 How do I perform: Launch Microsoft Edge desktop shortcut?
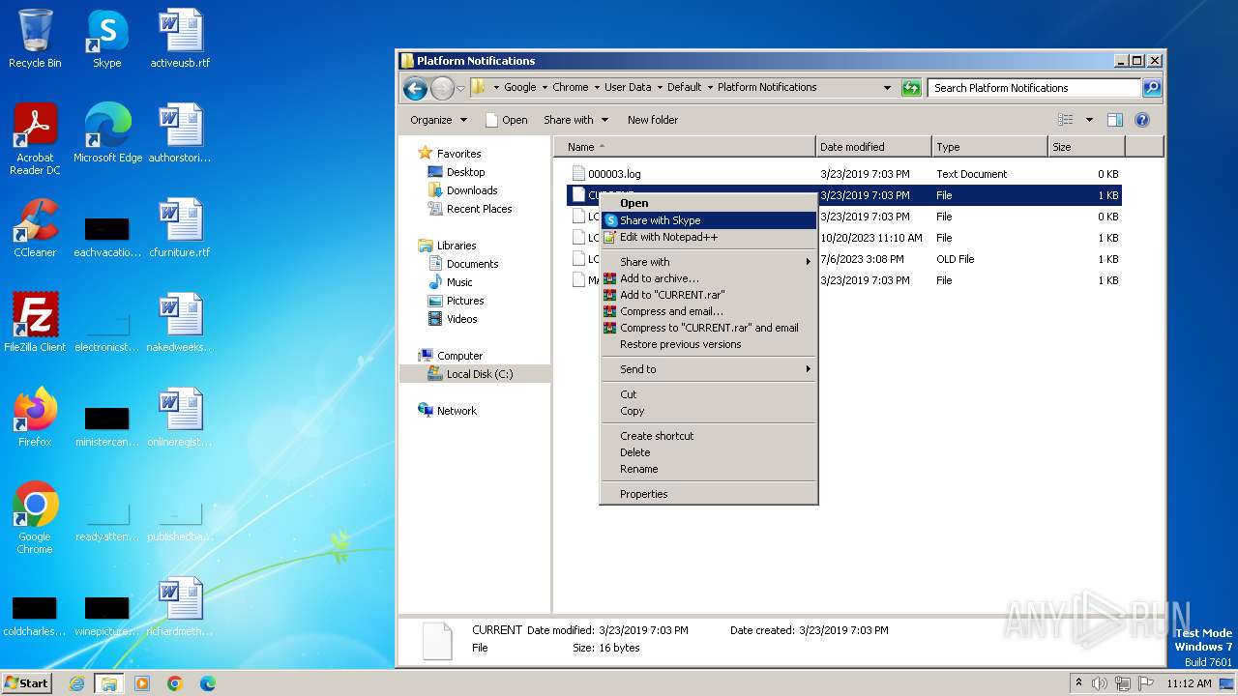coord(107,133)
